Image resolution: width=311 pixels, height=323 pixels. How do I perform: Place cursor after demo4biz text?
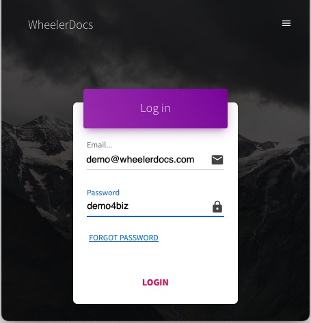(129, 206)
